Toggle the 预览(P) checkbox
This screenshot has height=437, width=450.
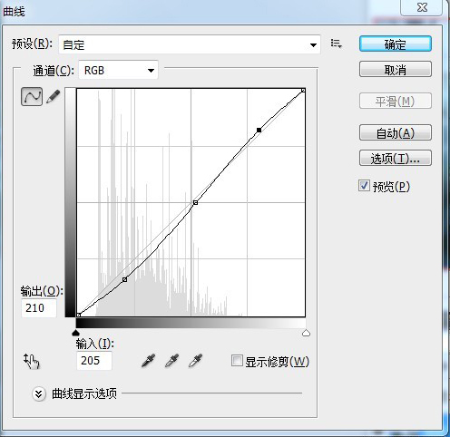click(x=364, y=186)
